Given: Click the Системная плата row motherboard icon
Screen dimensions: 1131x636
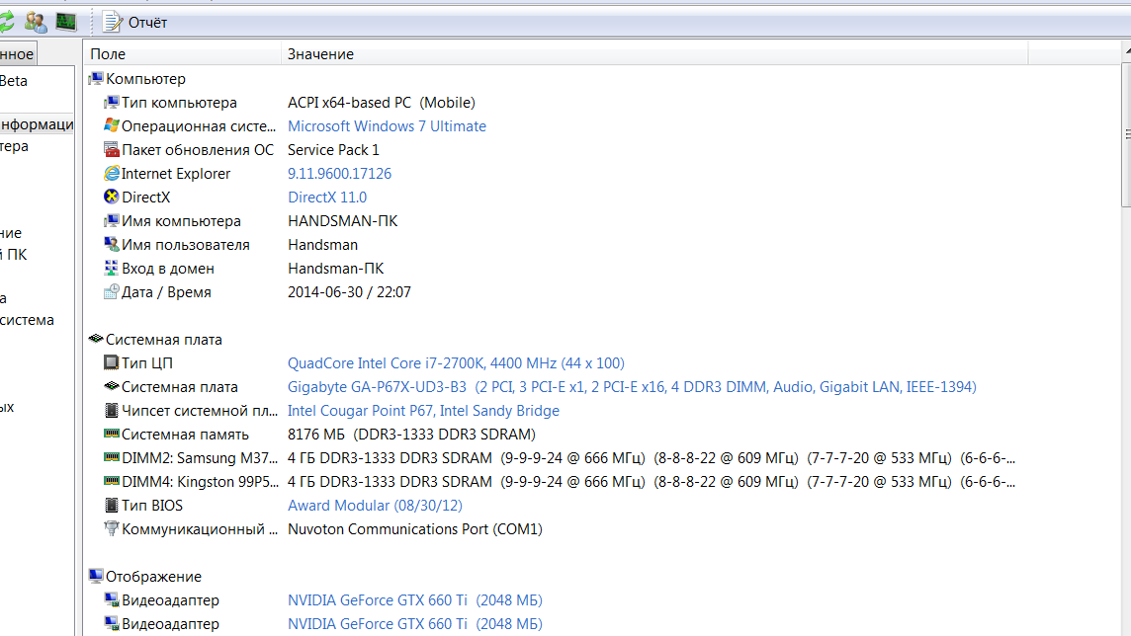Looking at the screenshot, I should (x=111, y=386).
